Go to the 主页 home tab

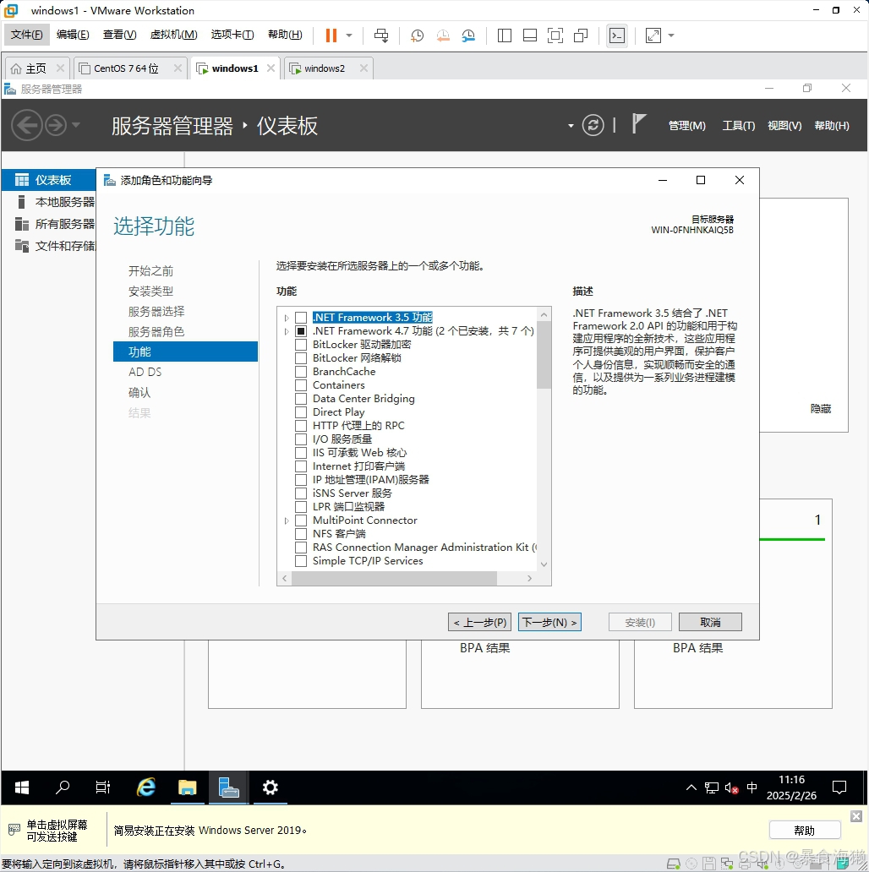click(36, 68)
